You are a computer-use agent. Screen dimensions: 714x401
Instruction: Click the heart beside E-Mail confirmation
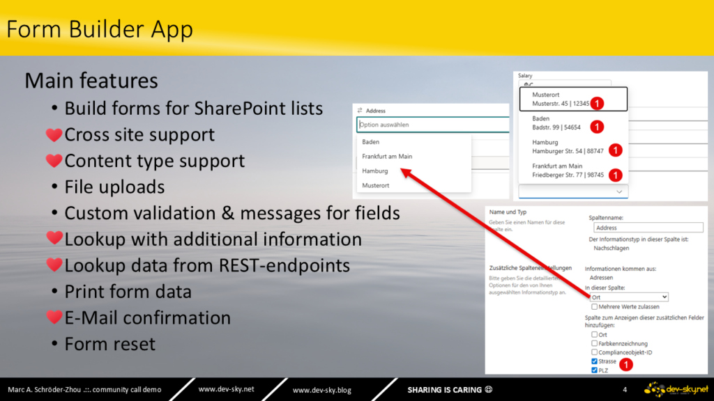(x=54, y=317)
